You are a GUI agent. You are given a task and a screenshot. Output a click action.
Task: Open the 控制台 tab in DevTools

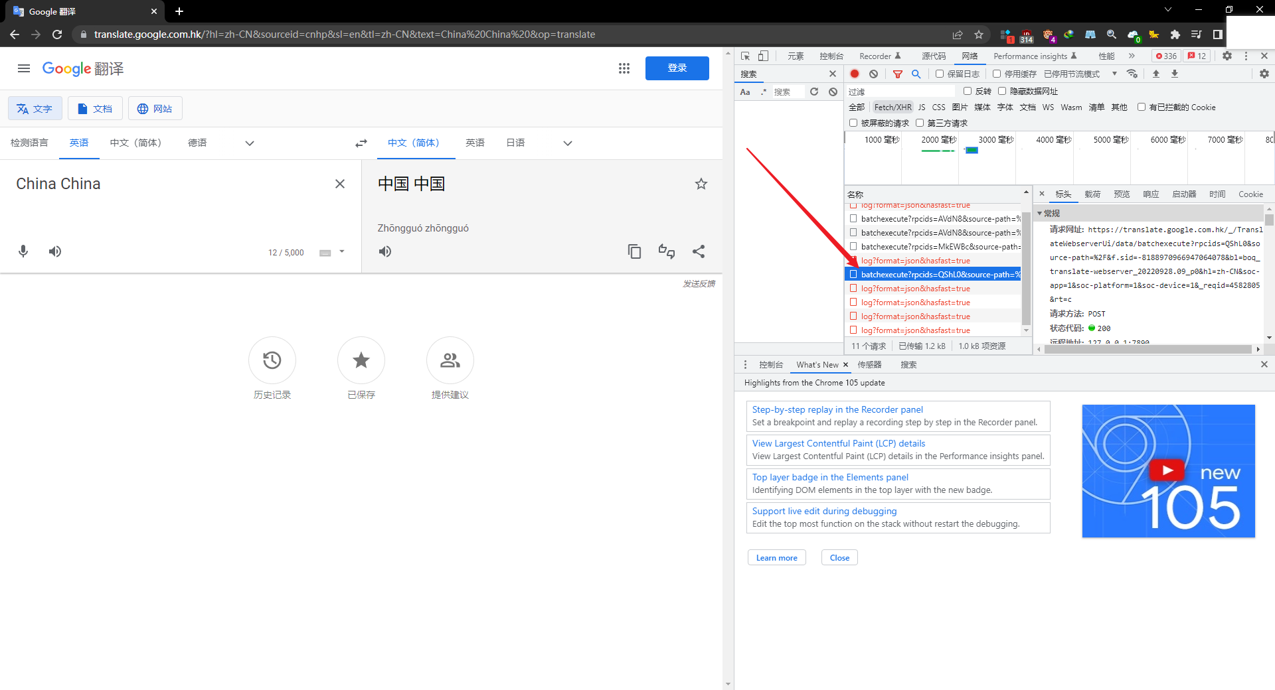(x=831, y=56)
